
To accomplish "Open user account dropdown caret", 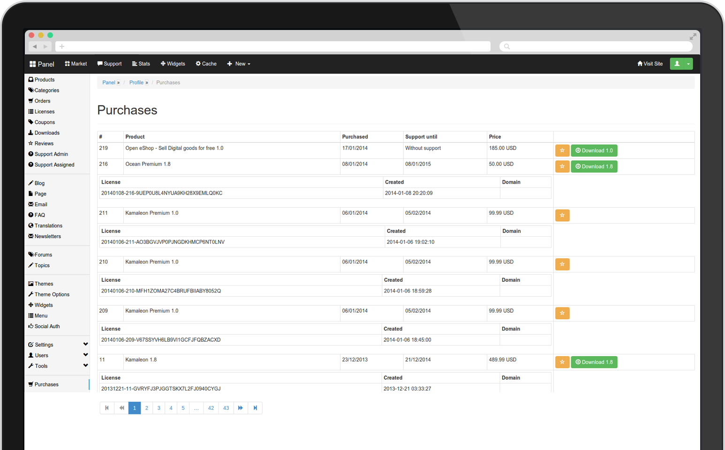I will [688, 64].
